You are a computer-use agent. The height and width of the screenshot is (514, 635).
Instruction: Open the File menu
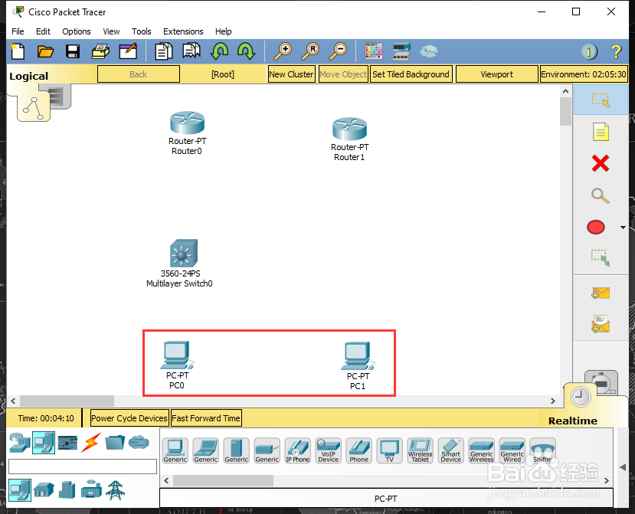[x=18, y=31]
